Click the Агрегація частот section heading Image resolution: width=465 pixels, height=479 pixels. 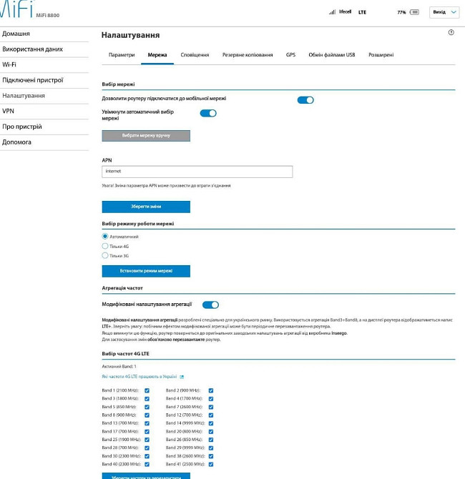click(x=122, y=288)
